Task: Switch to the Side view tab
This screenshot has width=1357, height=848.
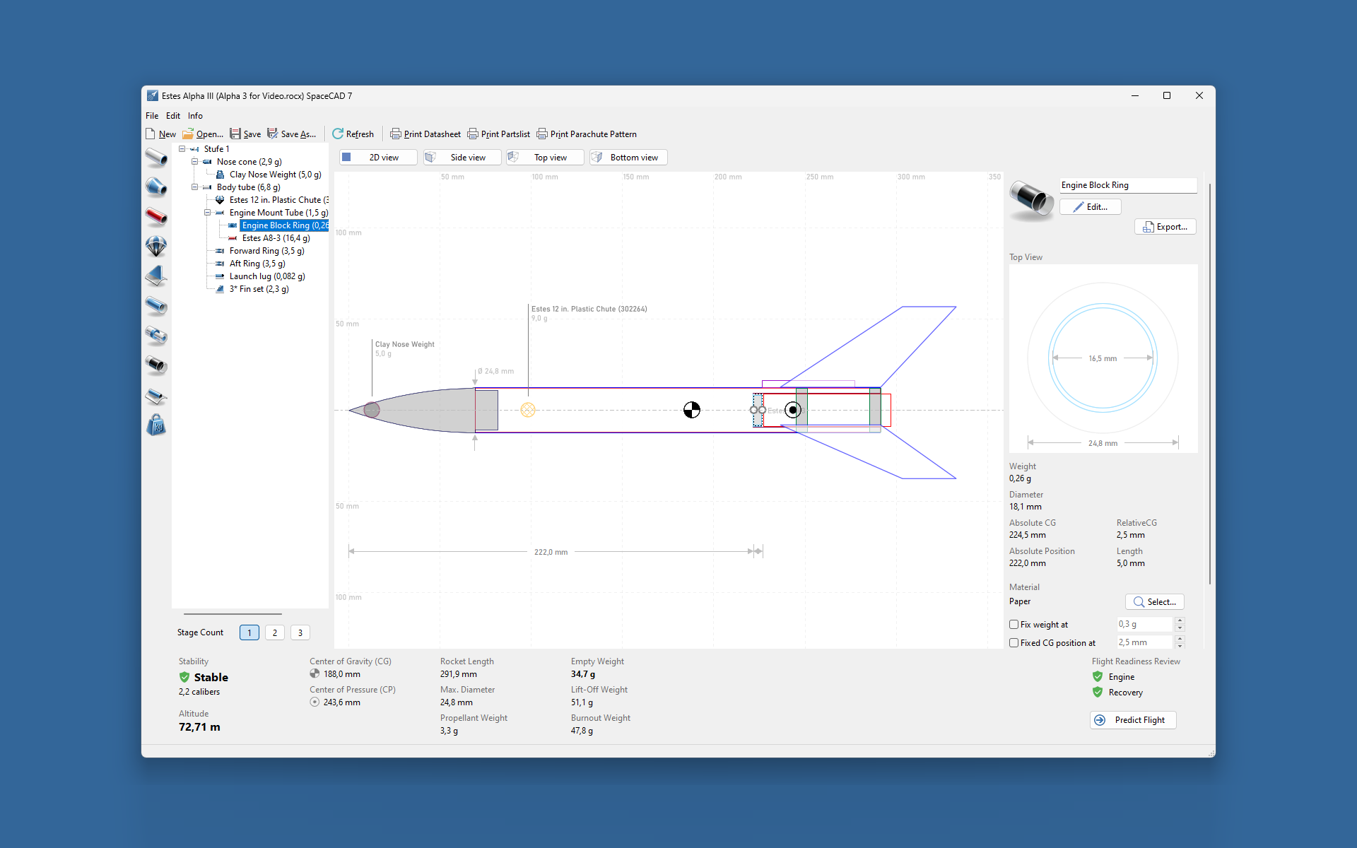Action: pos(462,158)
